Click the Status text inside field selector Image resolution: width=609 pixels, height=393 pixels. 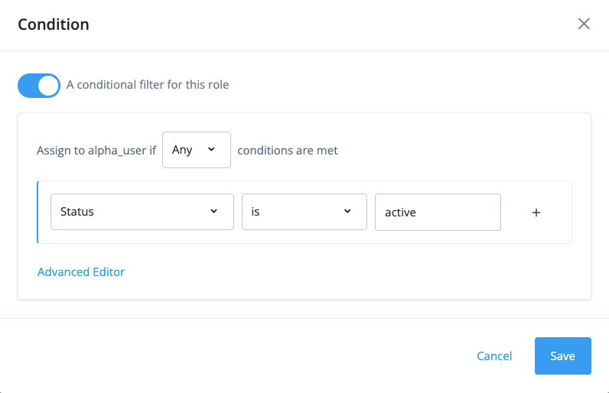77,212
